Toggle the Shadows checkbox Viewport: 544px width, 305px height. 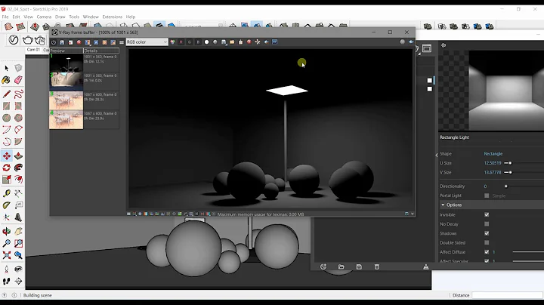point(487,233)
